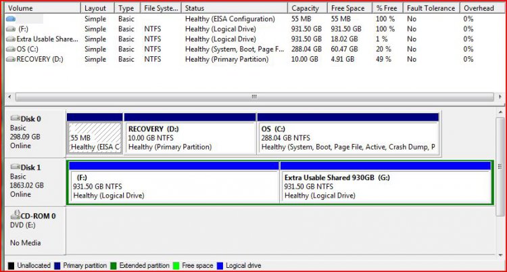Click the horizontal scrollbar right arrow
507x272 pixels.
tap(500, 97)
